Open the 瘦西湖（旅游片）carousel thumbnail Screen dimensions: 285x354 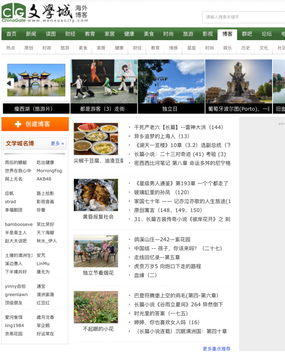coord(36,81)
